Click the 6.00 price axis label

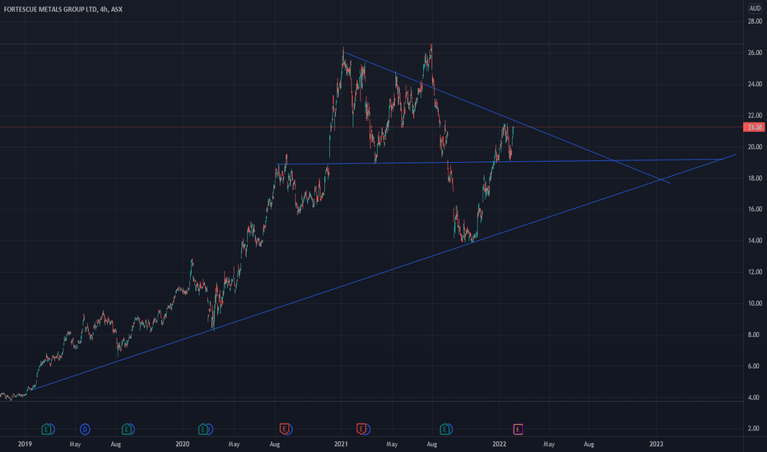coord(755,366)
